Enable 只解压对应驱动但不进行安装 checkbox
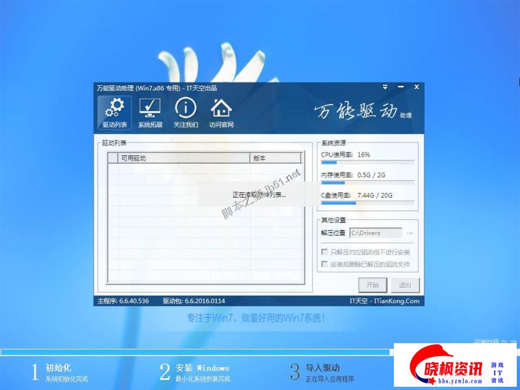The height and width of the screenshot is (390, 520). [325, 252]
